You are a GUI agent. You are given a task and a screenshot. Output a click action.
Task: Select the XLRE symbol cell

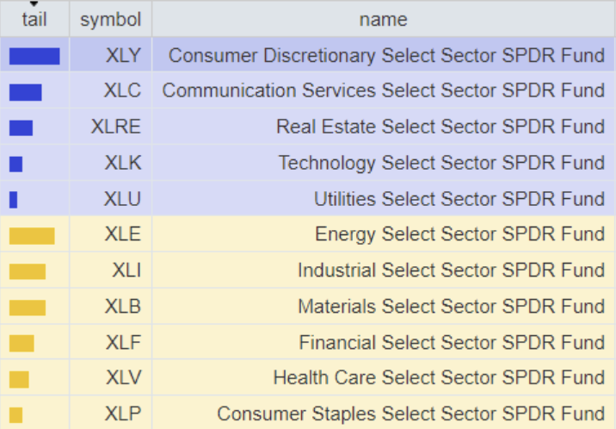[115, 127]
